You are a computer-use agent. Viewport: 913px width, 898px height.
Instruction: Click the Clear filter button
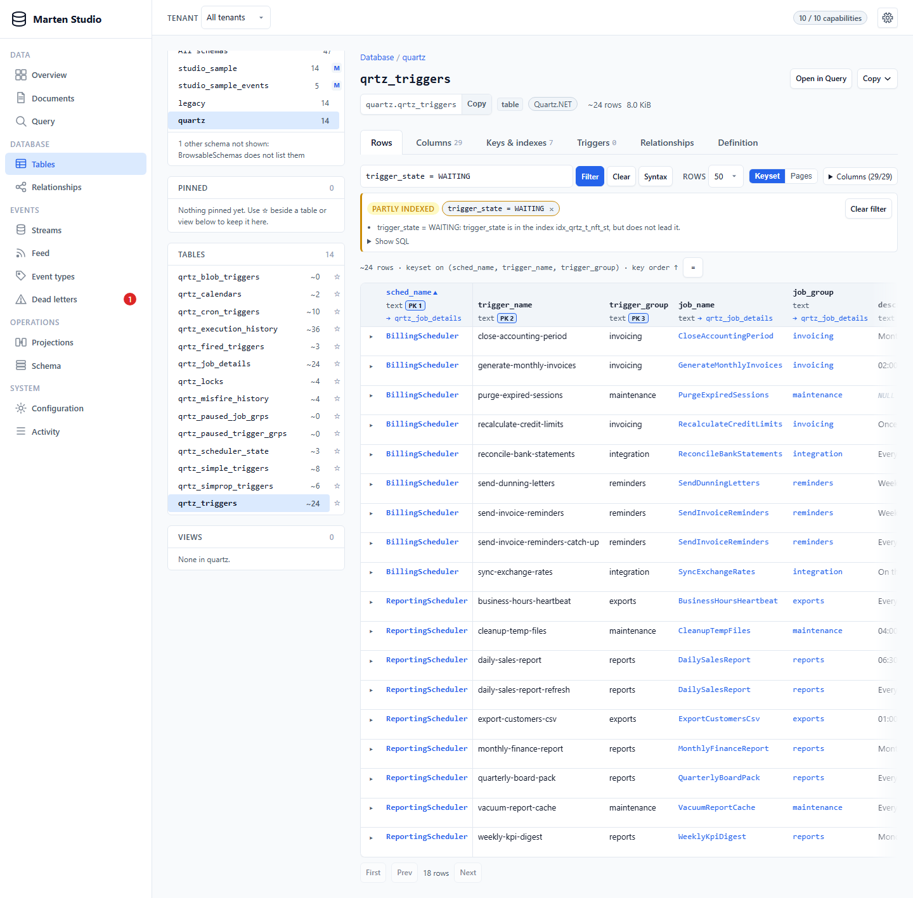pyautogui.click(x=868, y=209)
